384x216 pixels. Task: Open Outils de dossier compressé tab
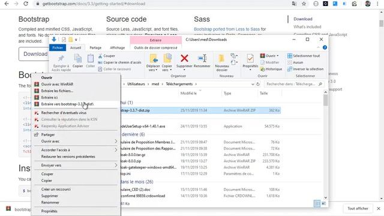(x=156, y=48)
